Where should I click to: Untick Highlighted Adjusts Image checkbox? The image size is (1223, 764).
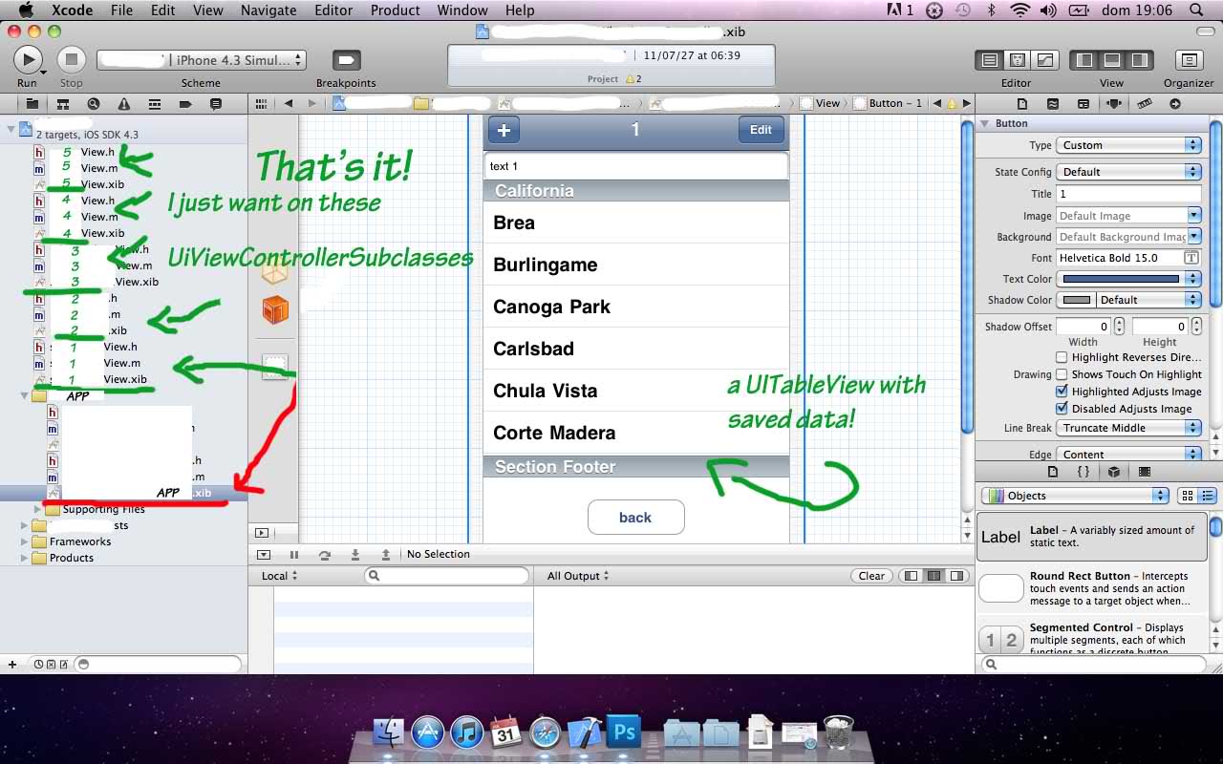[1062, 392]
